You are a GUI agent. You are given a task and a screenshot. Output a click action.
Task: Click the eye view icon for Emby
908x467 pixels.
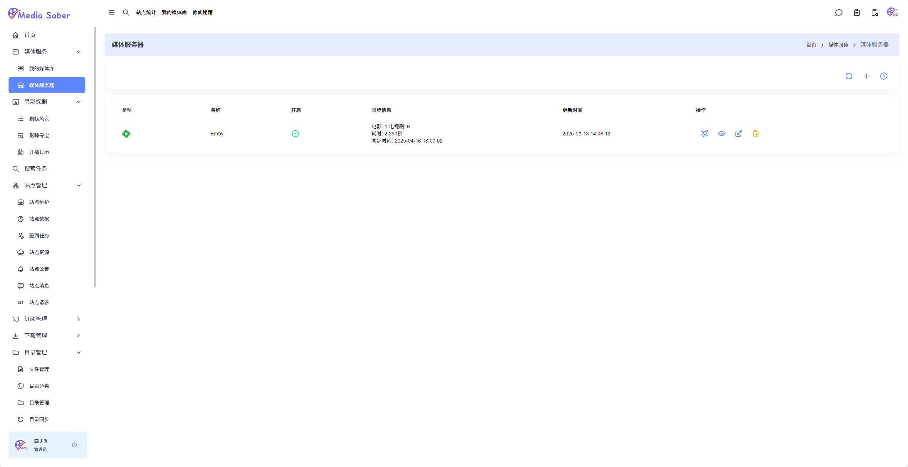(721, 134)
